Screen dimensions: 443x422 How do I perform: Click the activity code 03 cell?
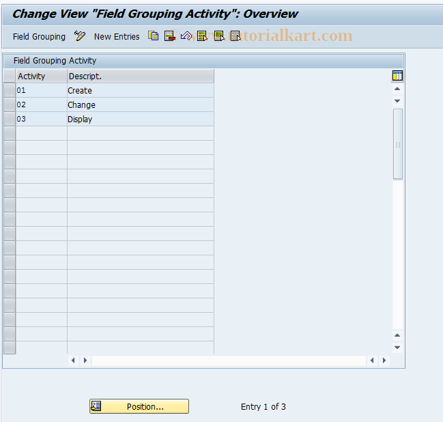click(42, 119)
